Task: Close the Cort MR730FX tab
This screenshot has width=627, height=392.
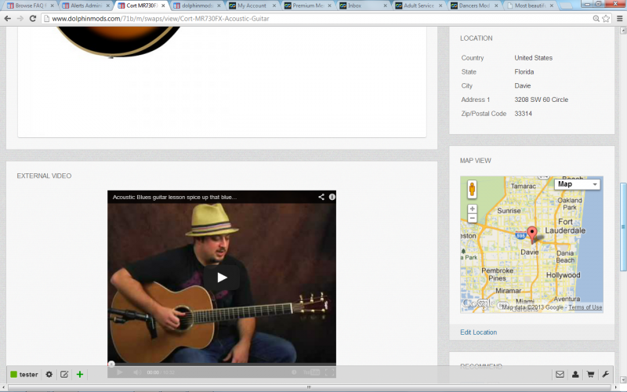Action: (x=163, y=5)
